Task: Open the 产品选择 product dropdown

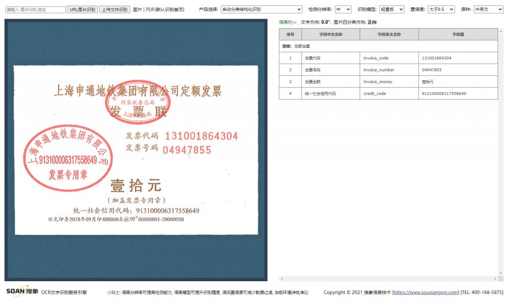Action: coord(261,9)
